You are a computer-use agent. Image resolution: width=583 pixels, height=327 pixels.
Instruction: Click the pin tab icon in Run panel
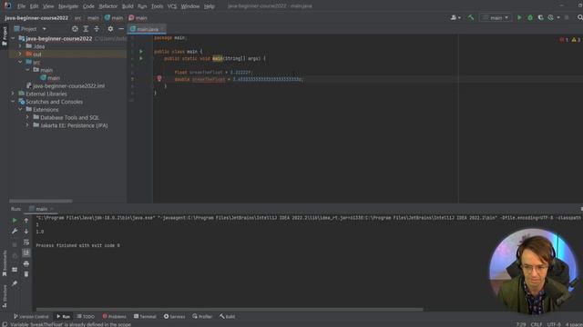(15, 283)
